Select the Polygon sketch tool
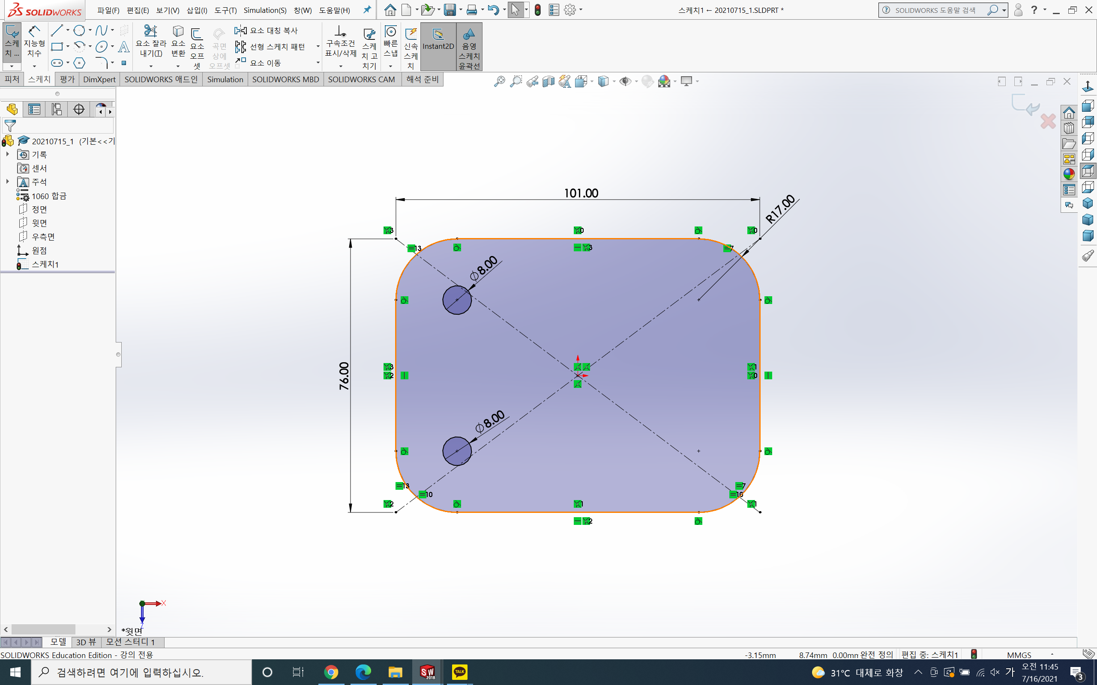Viewport: 1097px width, 685px height. (x=79, y=63)
